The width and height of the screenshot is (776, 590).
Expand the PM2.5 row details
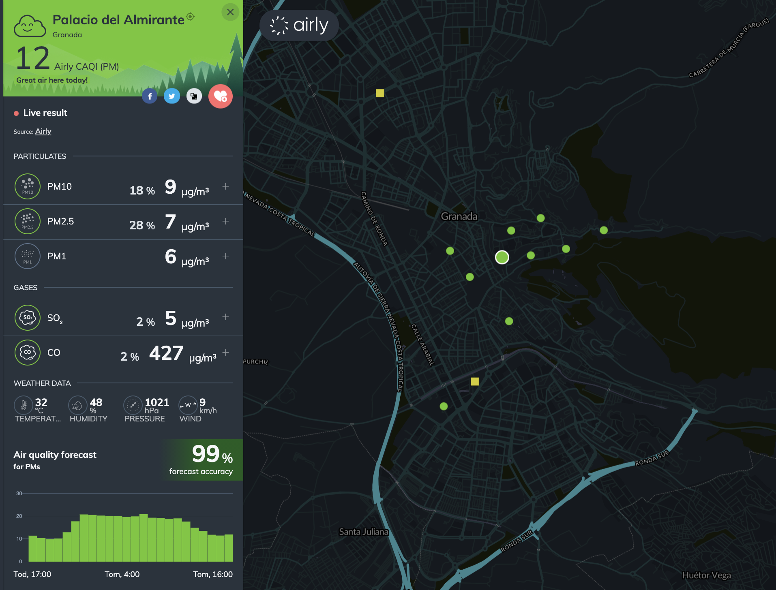click(x=225, y=221)
